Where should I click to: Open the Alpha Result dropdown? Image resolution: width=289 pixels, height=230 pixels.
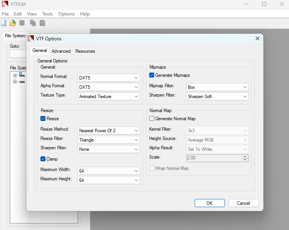217,149
